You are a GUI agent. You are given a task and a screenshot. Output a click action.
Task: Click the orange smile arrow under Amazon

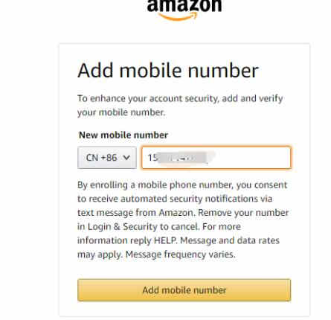click(178, 16)
